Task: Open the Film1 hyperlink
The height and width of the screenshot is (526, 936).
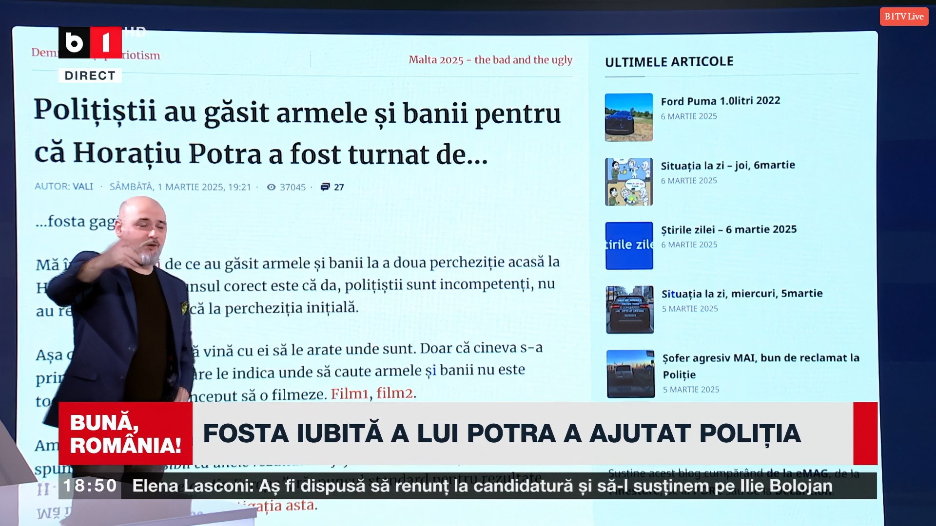Action: click(349, 394)
